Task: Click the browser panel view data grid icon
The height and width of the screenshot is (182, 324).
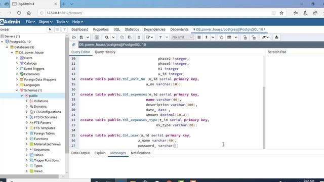Action: pos(57,29)
